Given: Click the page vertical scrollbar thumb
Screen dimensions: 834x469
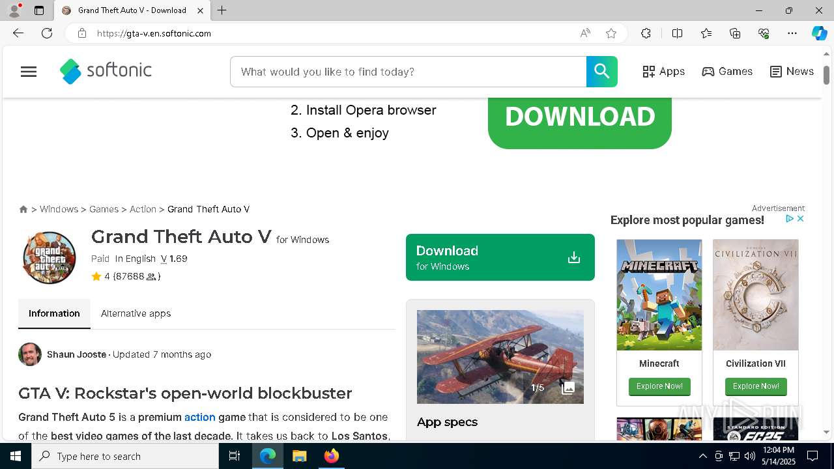Looking at the screenshot, I should (826, 75).
